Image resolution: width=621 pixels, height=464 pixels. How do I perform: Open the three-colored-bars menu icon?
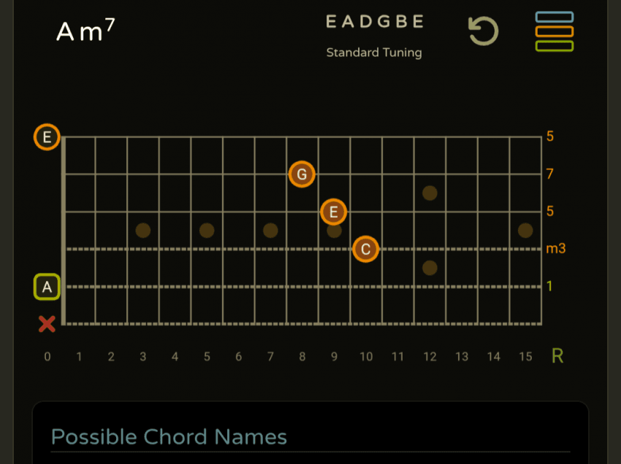[x=554, y=31]
